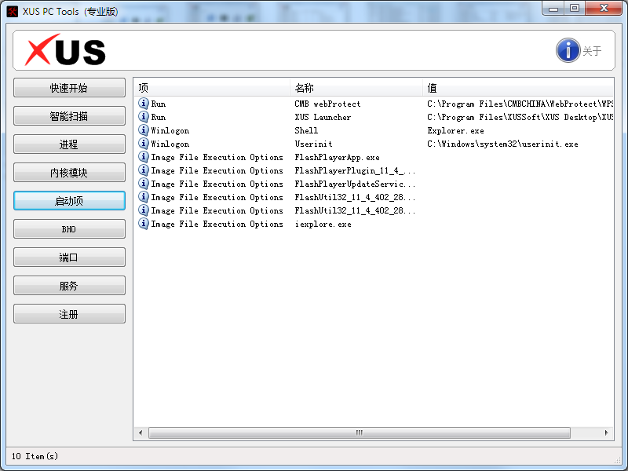Click the Explorer.exe value cell

pyautogui.click(x=455, y=130)
